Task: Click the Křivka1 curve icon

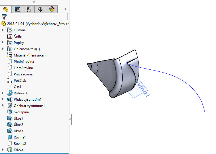Action: pos(10,150)
